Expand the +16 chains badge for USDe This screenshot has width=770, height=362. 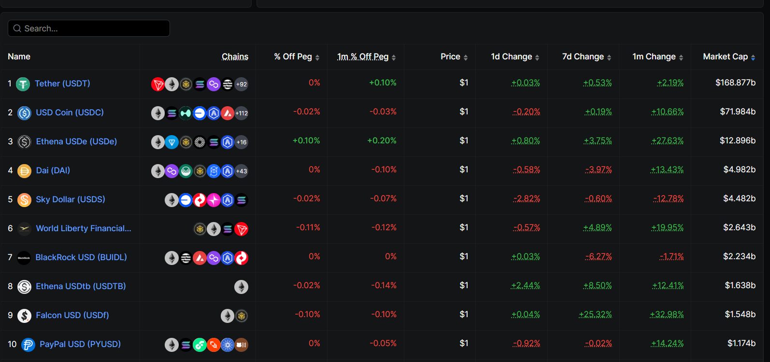click(x=242, y=142)
